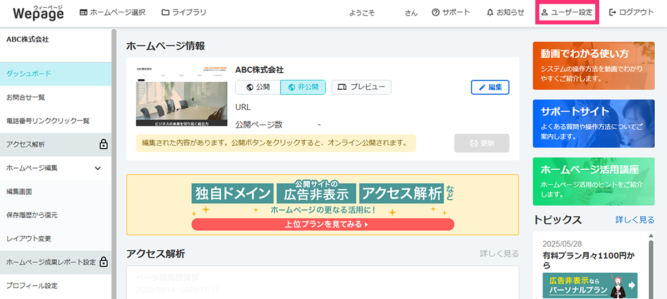This screenshot has height=299, width=667.
Task: Switch site status to 公開
Action: click(258, 87)
